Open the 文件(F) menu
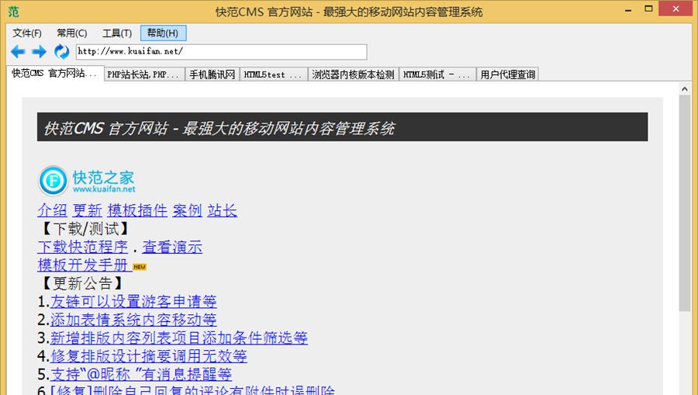The width and height of the screenshot is (698, 395). 27,33
